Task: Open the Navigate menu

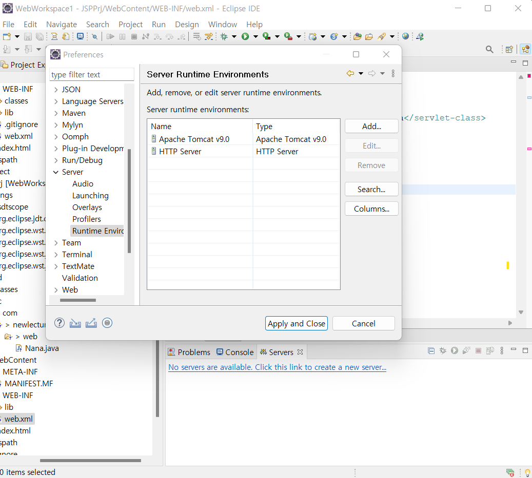Action: 62,25
